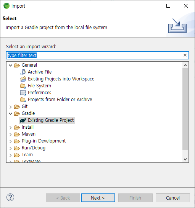Expand the Team category
This screenshot has width=195, height=208.
click(11, 155)
